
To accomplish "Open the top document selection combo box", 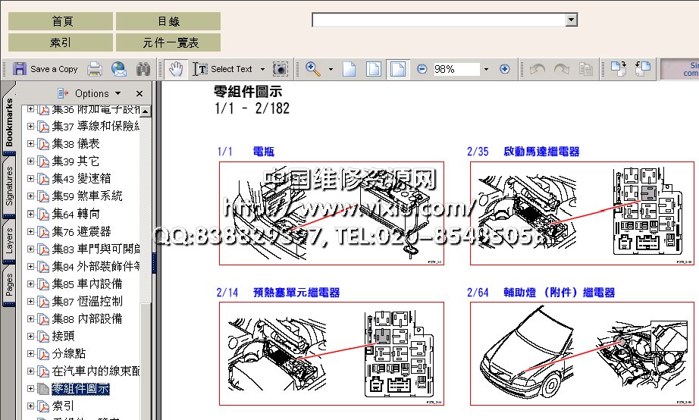I will point(572,20).
